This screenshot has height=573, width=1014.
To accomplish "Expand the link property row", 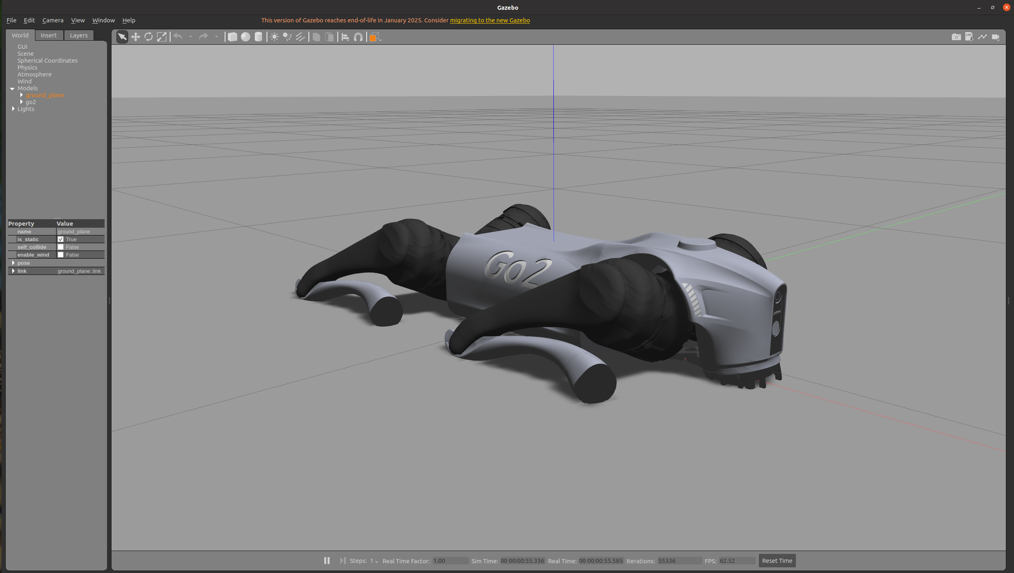I will coord(13,271).
